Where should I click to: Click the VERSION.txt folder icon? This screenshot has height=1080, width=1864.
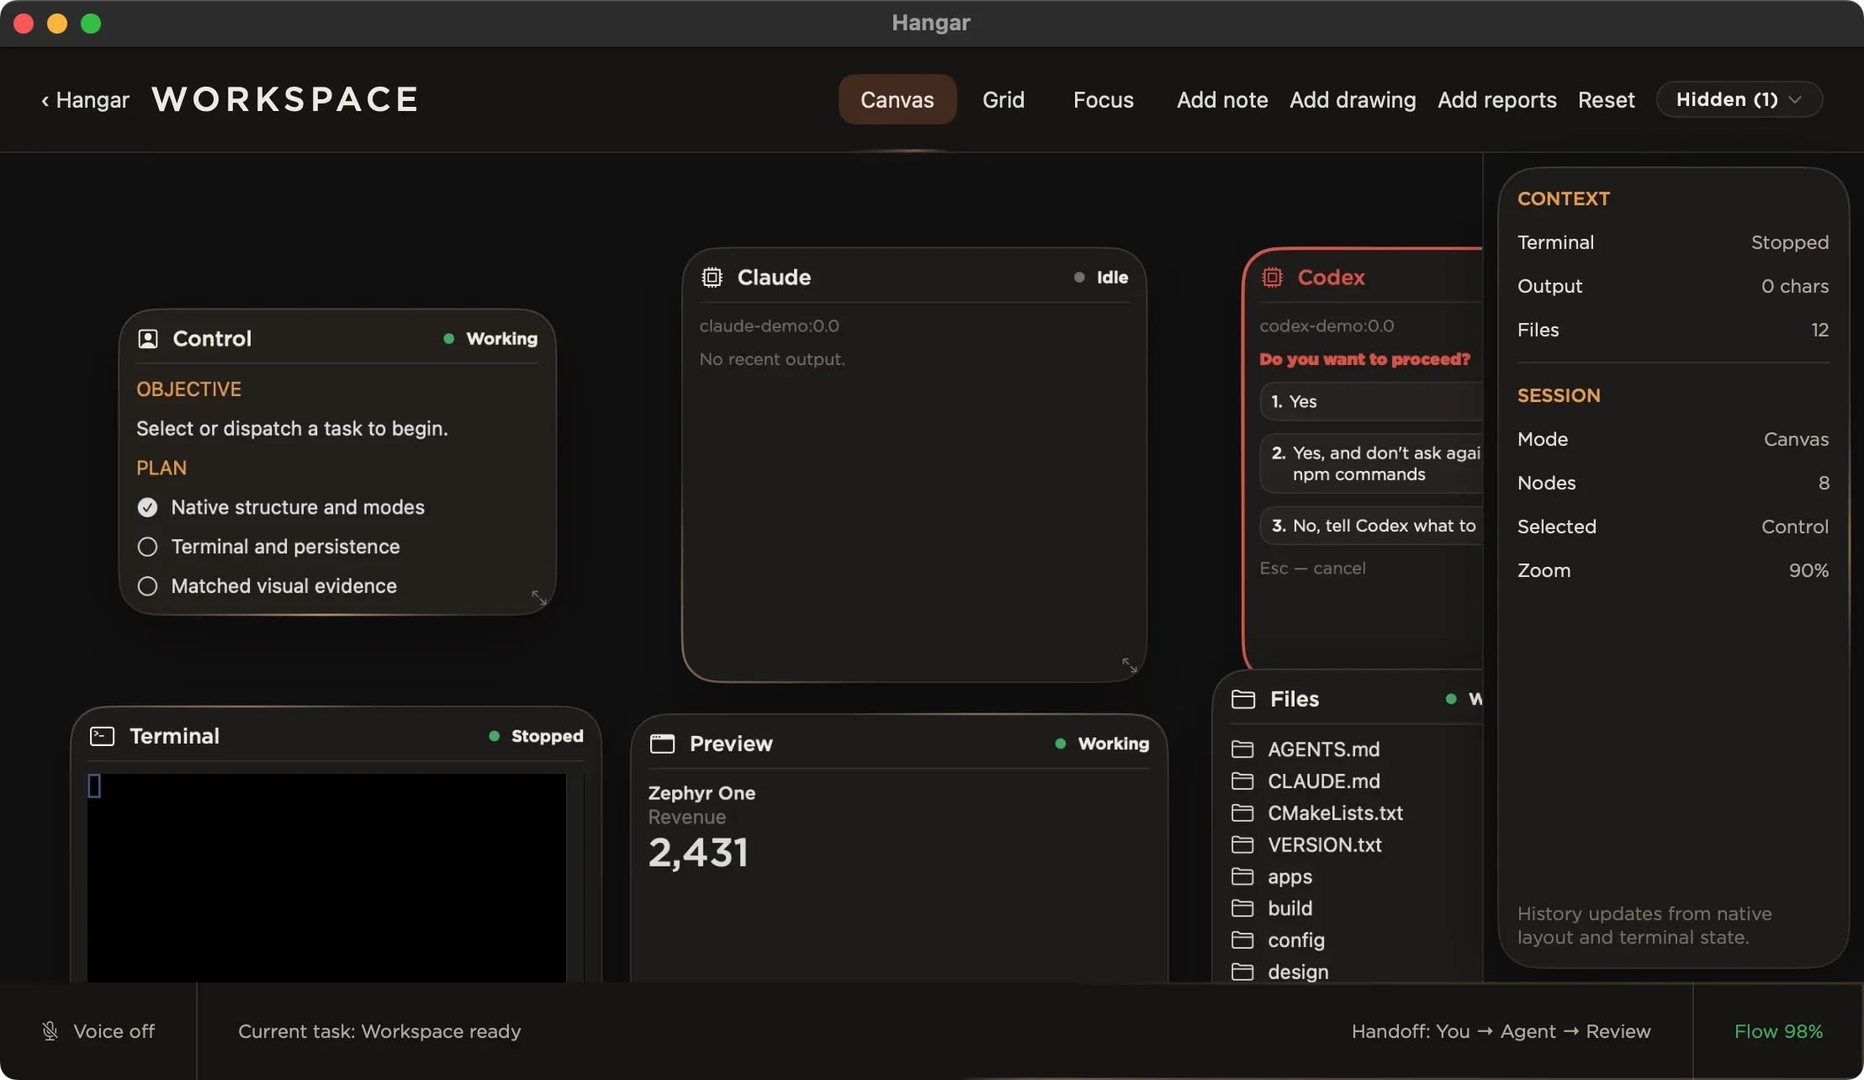(x=1242, y=844)
